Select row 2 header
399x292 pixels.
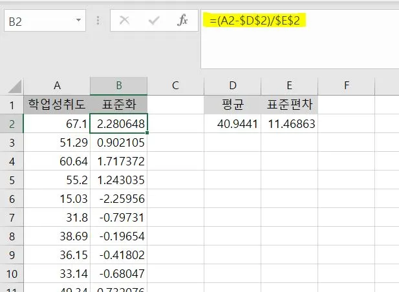pyautogui.click(x=12, y=123)
